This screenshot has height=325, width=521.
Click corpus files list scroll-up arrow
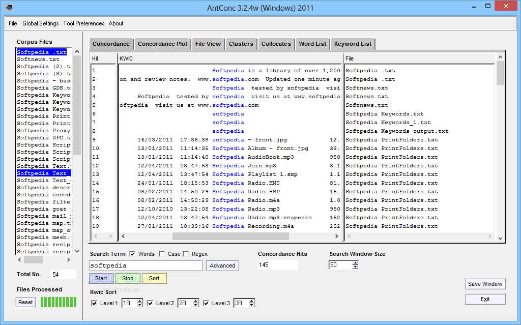coord(77,51)
